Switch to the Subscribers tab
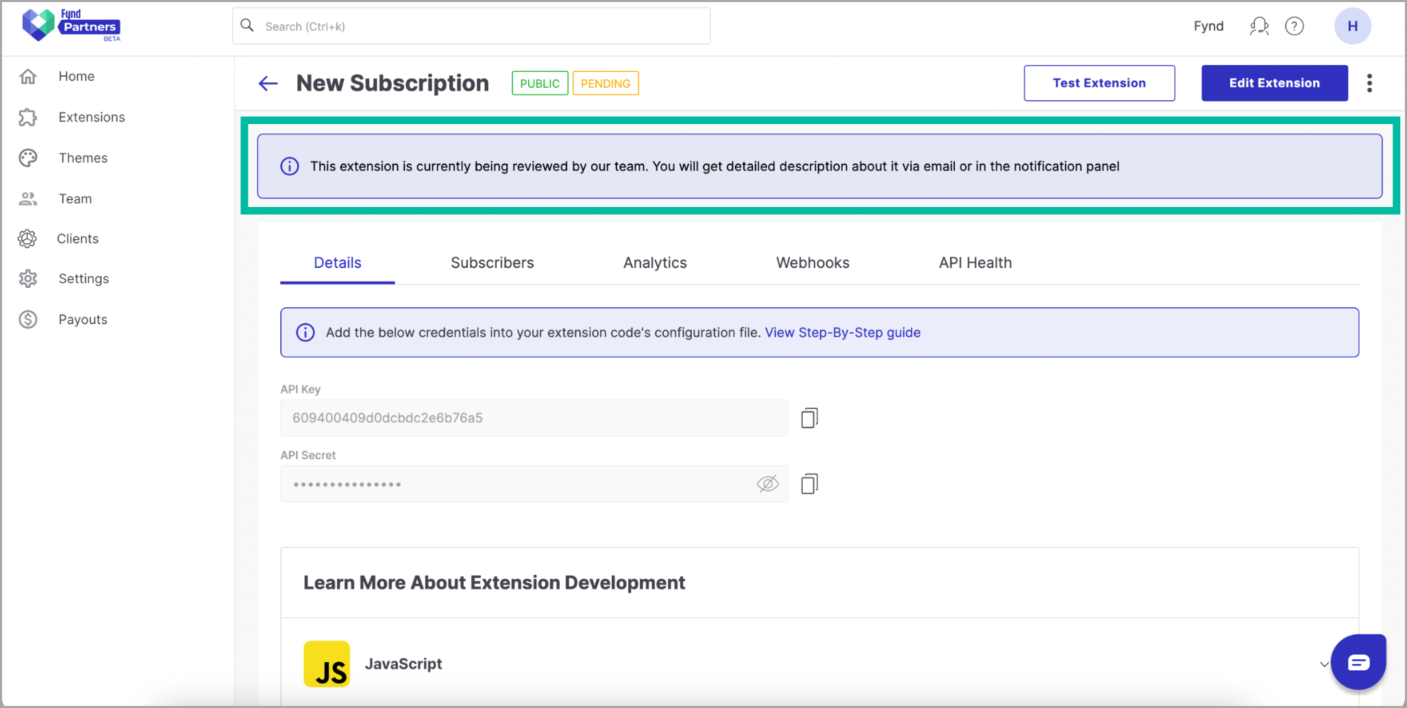Image resolution: width=1407 pixels, height=708 pixels. coord(492,263)
